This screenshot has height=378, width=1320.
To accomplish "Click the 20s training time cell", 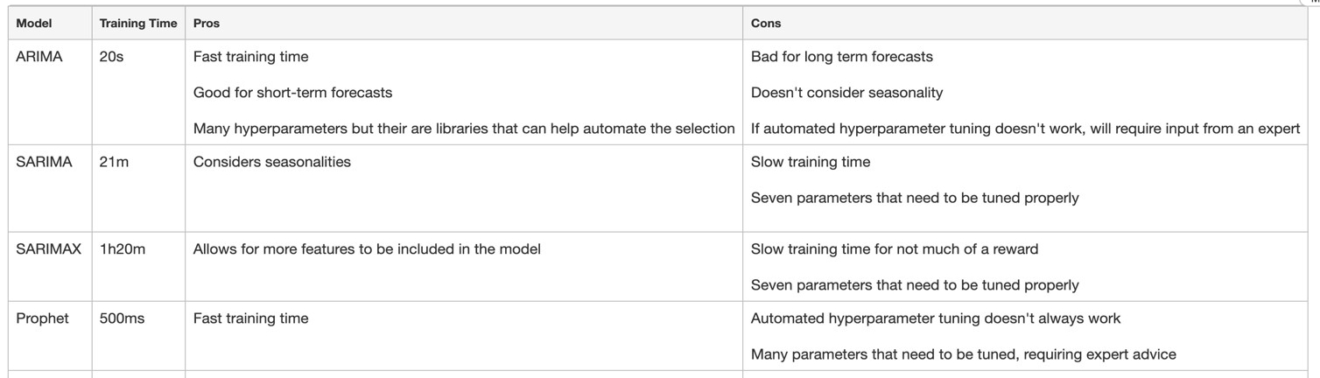I will coord(111,57).
